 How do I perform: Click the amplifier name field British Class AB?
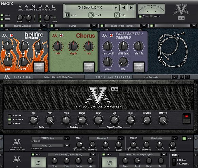[59, 77]
